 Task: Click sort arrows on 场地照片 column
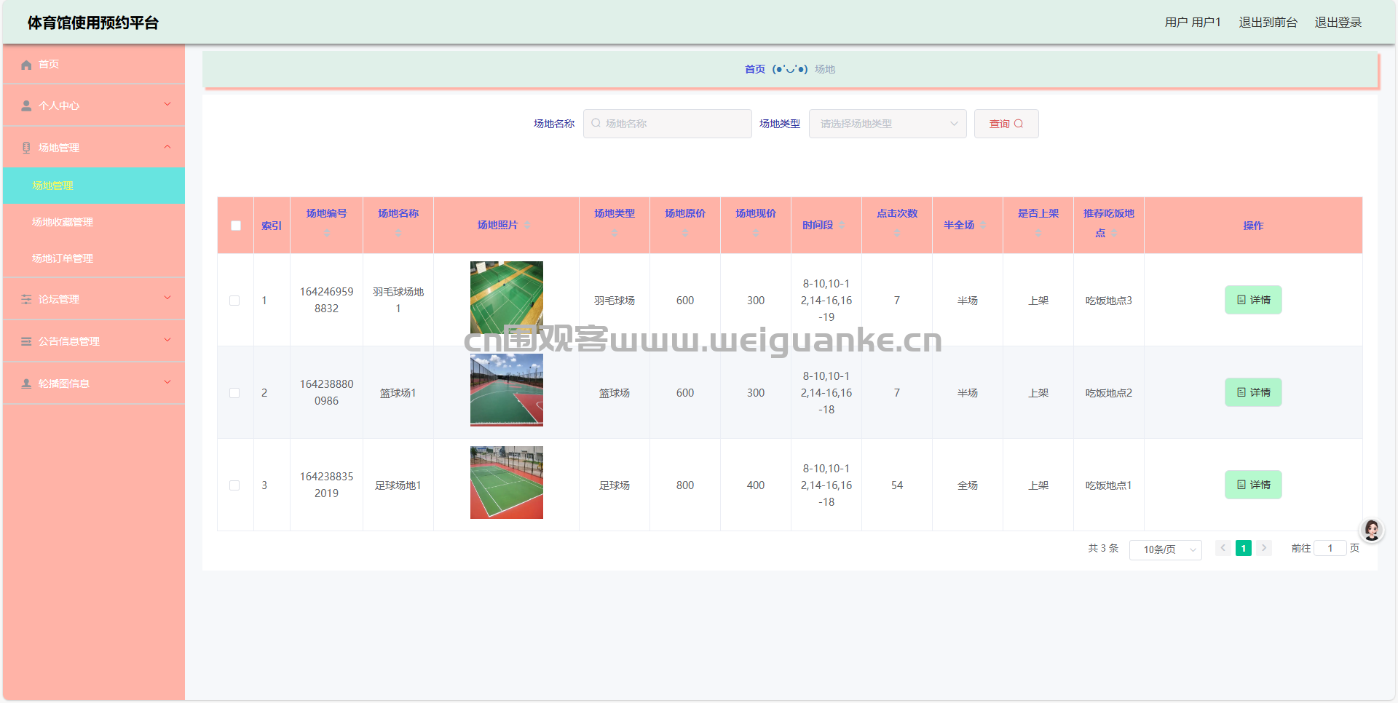pyautogui.click(x=527, y=226)
